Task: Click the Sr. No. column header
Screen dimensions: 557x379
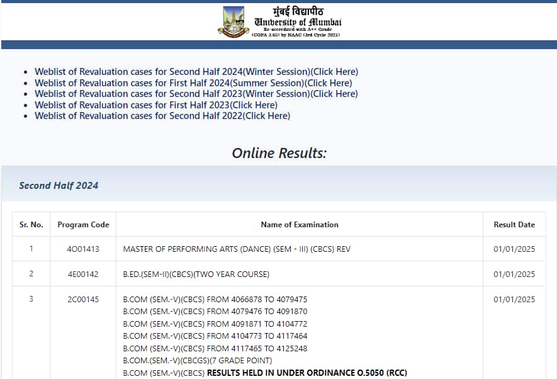Action: coord(31,225)
